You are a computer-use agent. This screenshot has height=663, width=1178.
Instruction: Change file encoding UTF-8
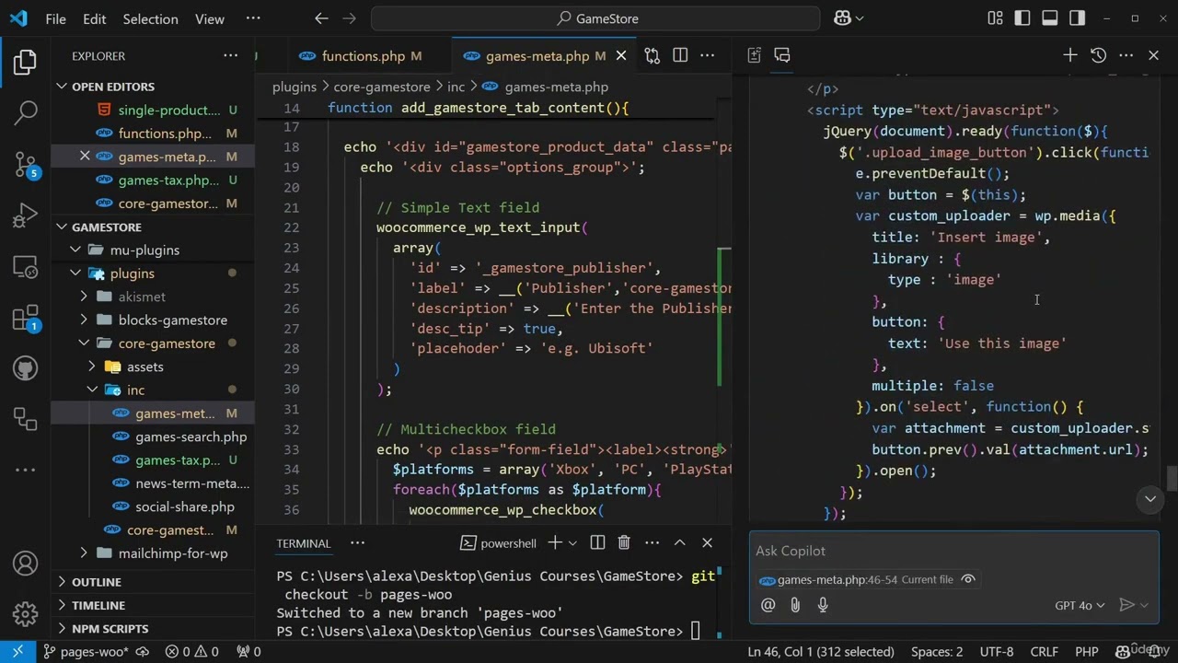(997, 652)
